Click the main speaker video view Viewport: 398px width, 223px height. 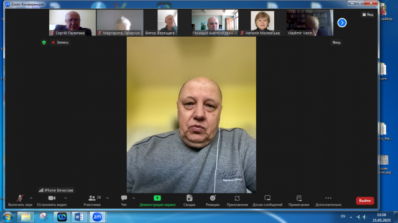pos(192,115)
